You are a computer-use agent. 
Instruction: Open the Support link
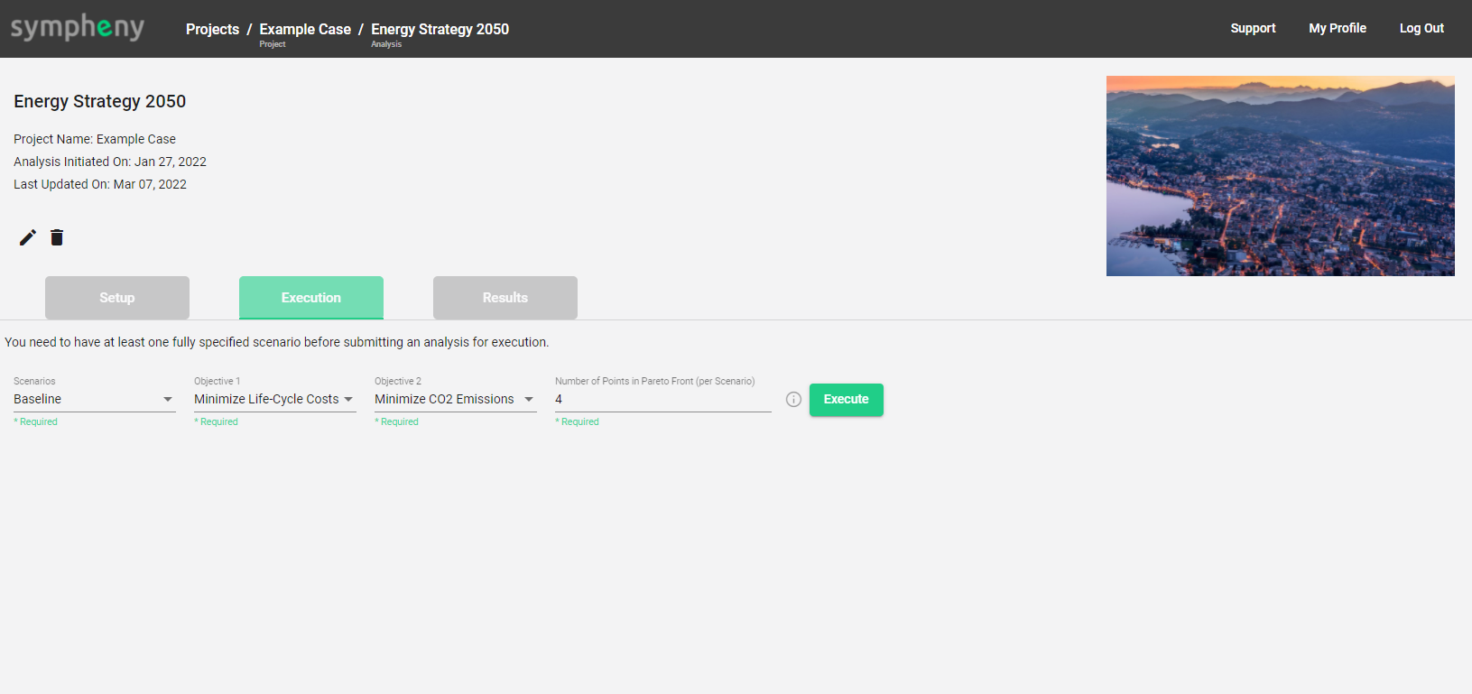pyautogui.click(x=1253, y=28)
